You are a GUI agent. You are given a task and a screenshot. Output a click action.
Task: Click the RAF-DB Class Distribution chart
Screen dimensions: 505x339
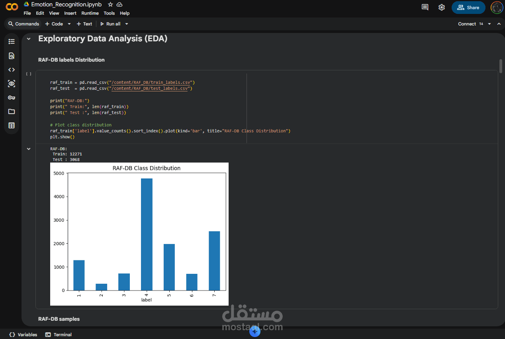[139, 234]
